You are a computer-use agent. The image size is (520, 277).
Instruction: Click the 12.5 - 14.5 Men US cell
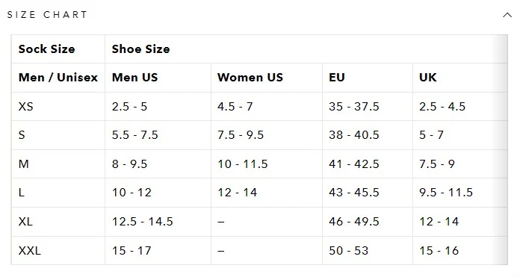tap(158, 222)
